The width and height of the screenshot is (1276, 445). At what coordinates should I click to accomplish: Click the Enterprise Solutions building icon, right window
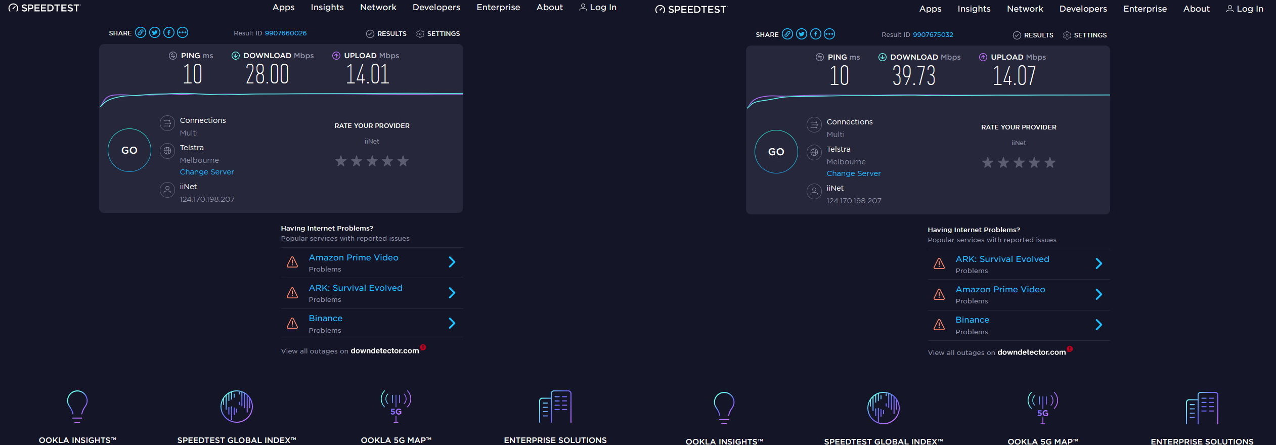(x=1202, y=408)
